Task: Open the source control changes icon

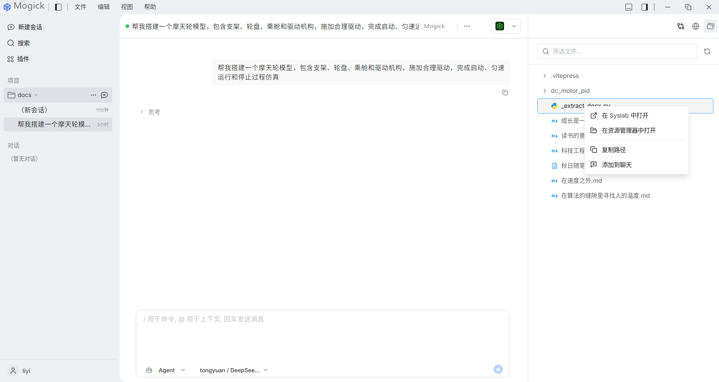Action: click(681, 26)
